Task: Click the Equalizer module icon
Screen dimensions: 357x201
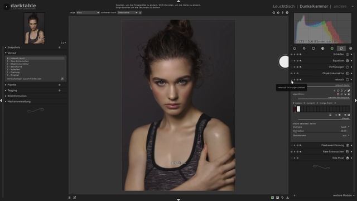Action: [x=348, y=61]
